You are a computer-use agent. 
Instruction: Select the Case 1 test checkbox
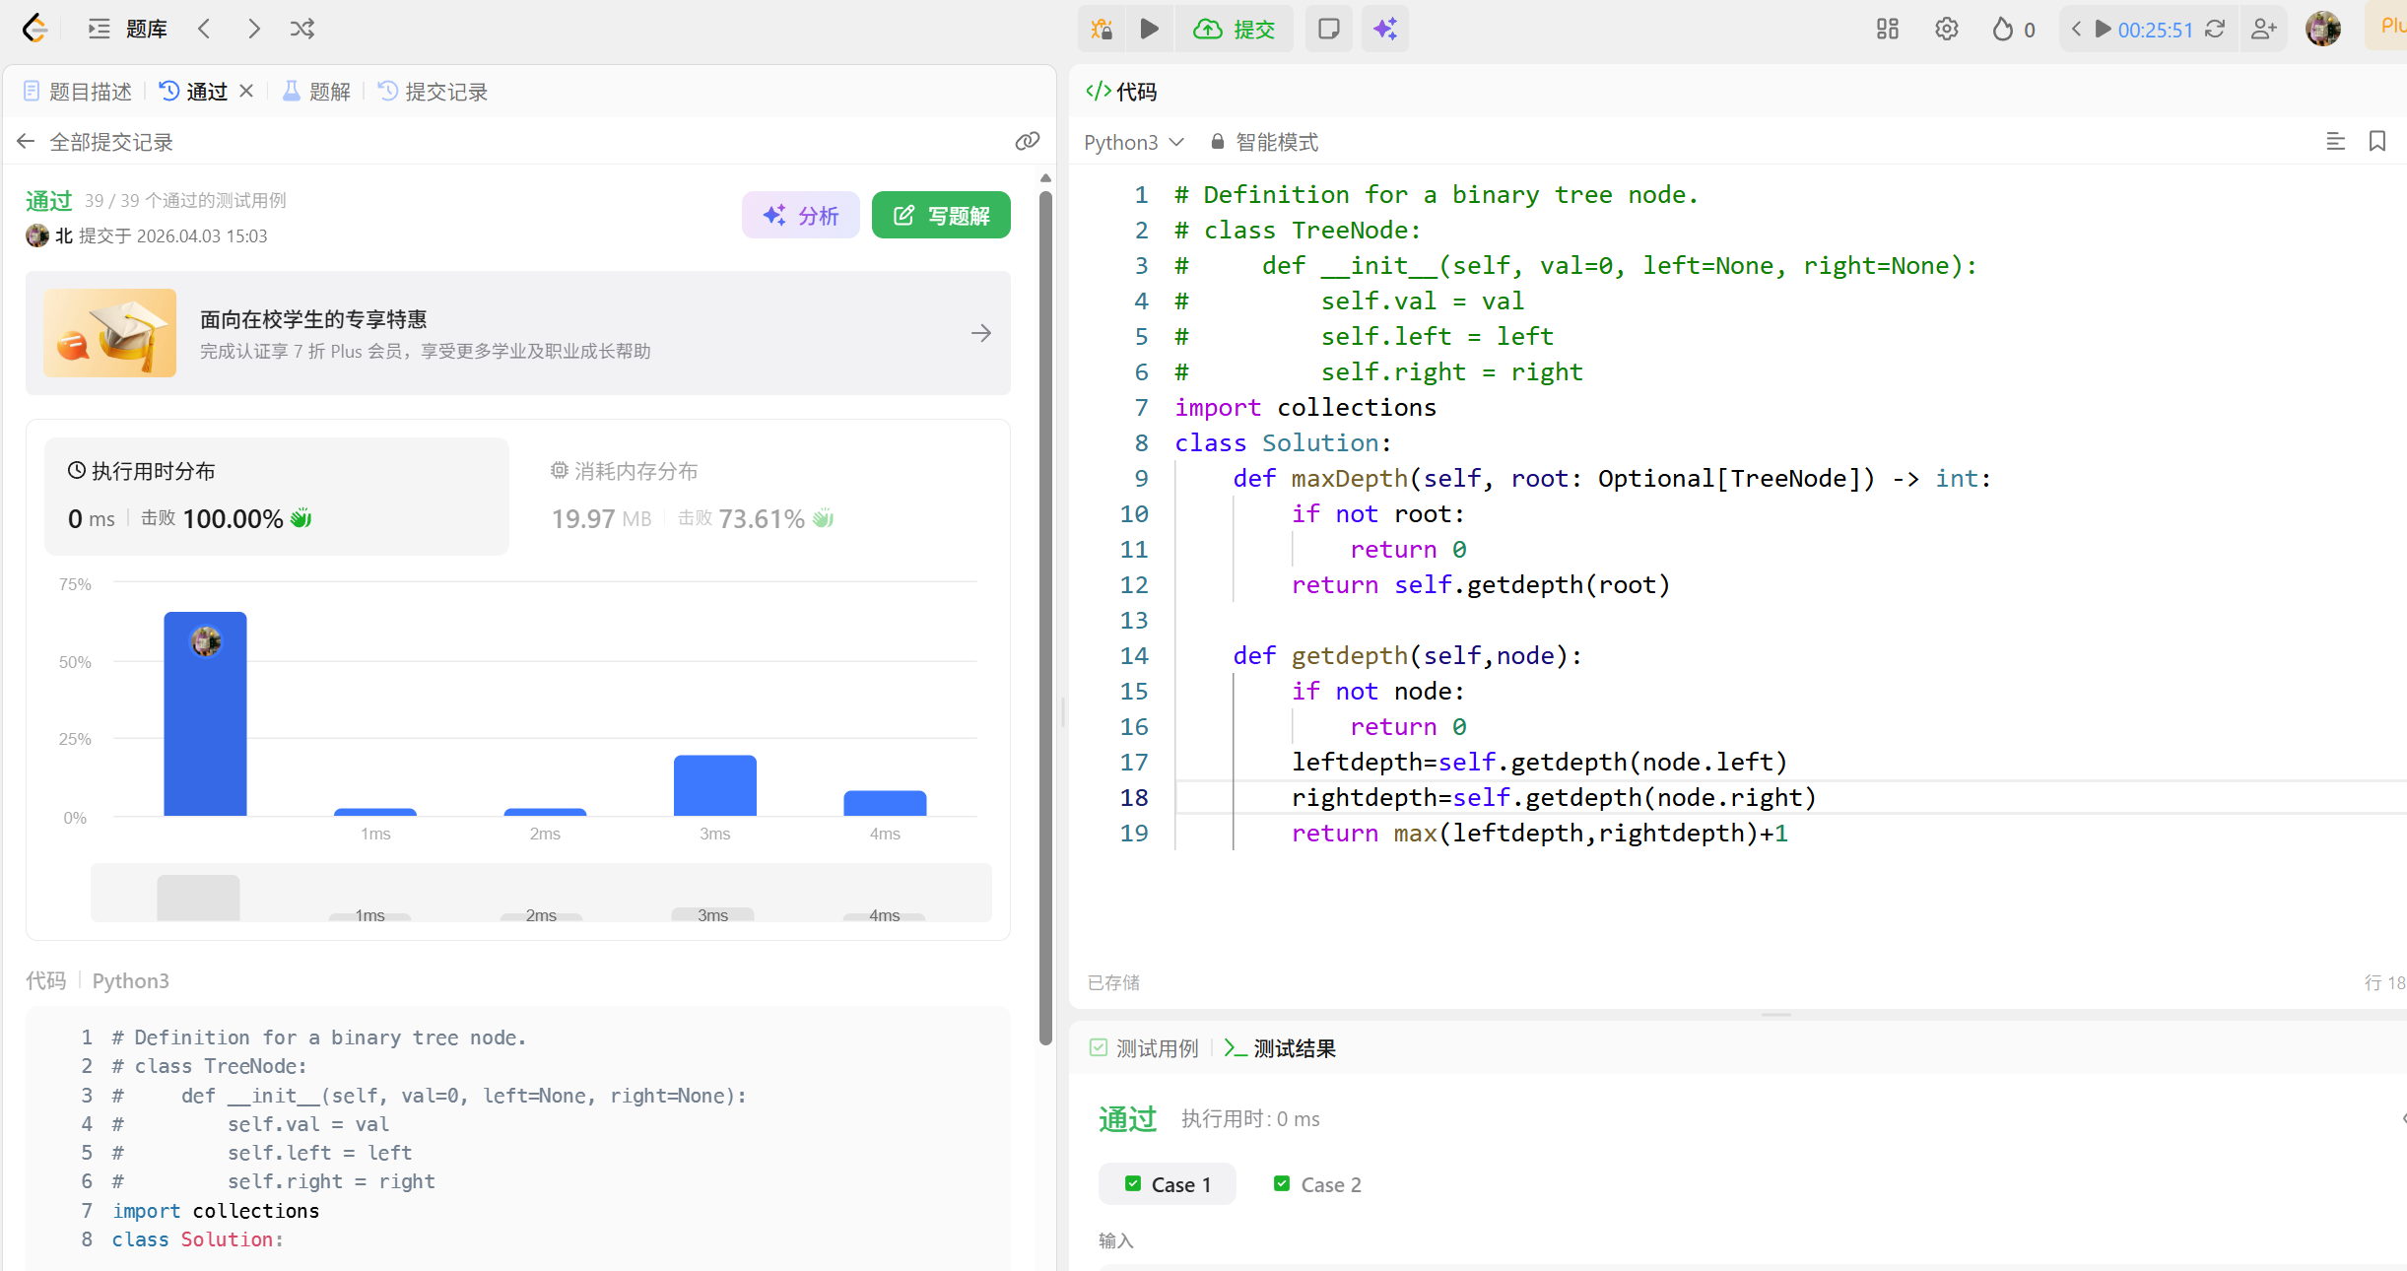[x=1133, y=1183]
